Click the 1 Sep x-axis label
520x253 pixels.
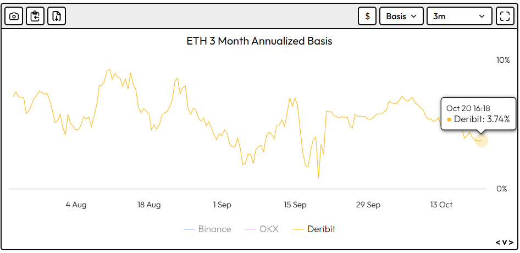pos(222,205)
